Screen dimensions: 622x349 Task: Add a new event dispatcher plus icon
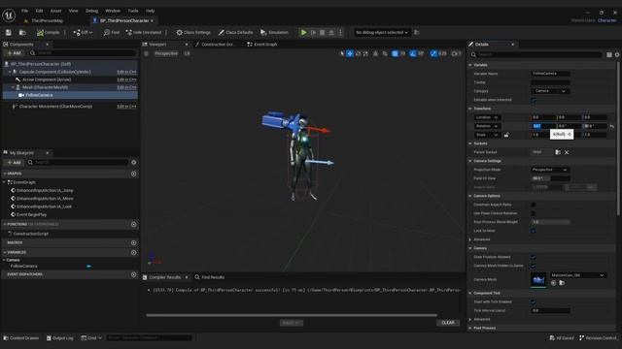click(134, 274)
